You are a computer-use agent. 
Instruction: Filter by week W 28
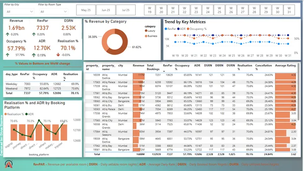(254, 10)
